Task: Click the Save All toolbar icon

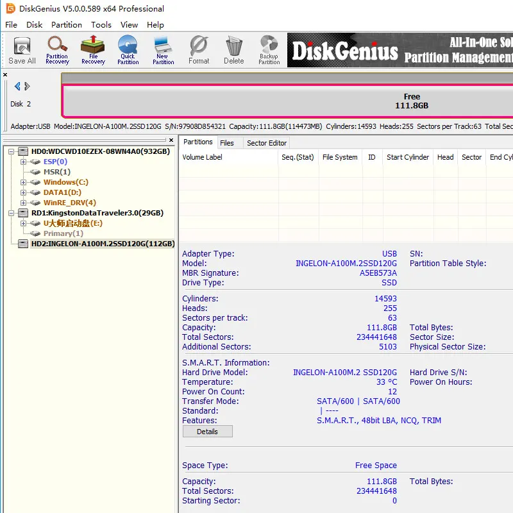Action: (x=22, y=50)
